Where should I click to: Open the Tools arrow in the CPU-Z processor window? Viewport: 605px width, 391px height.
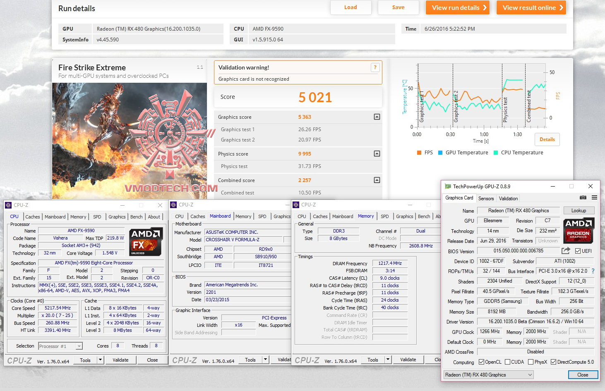[100, 360]
